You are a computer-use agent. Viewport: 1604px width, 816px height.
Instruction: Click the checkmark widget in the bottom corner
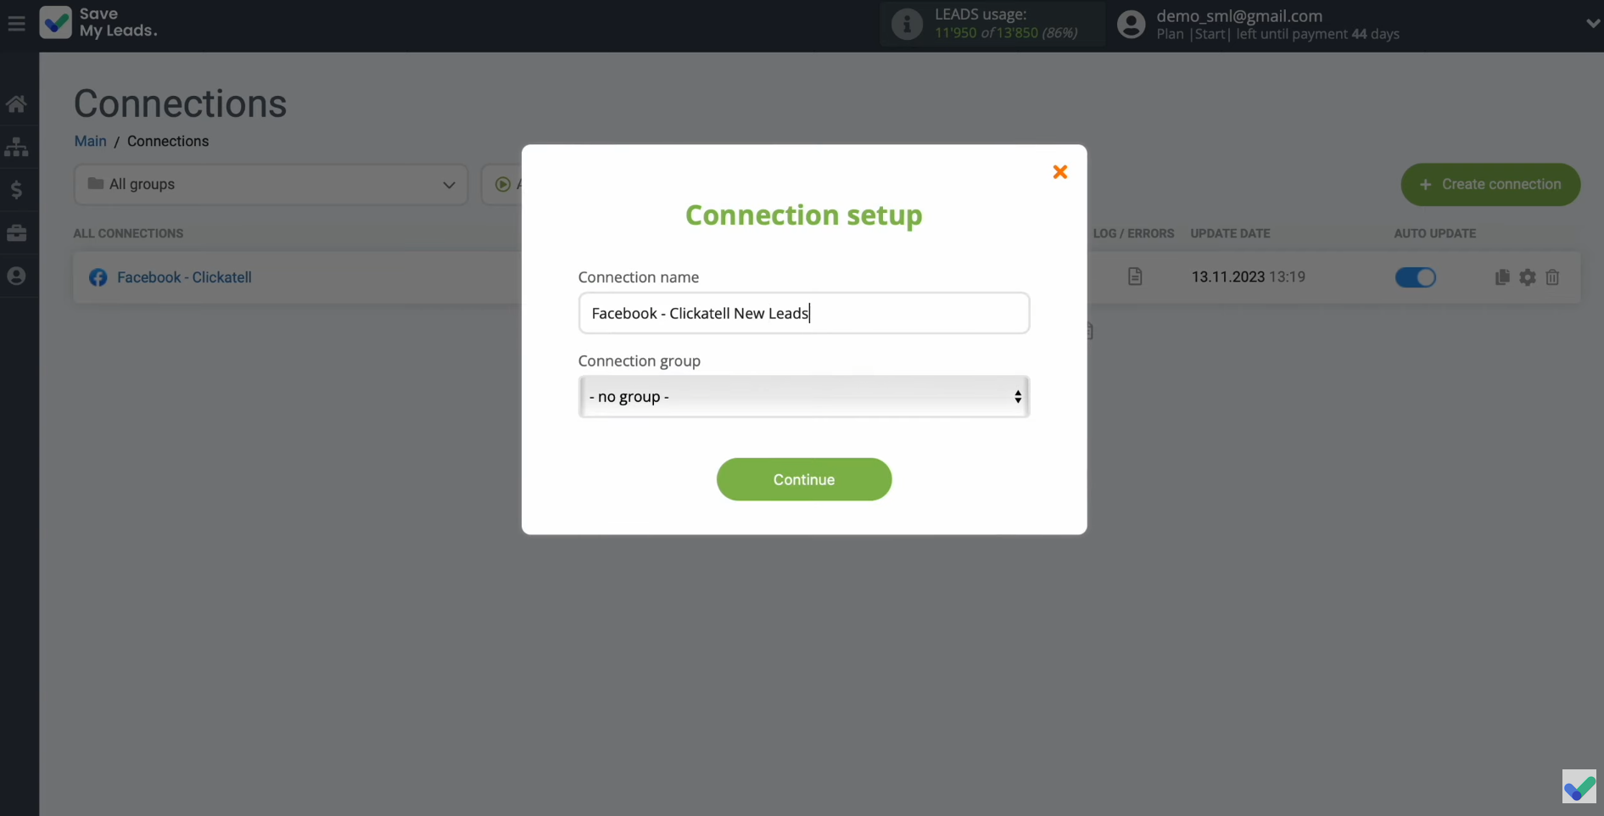pos(1579,786)
